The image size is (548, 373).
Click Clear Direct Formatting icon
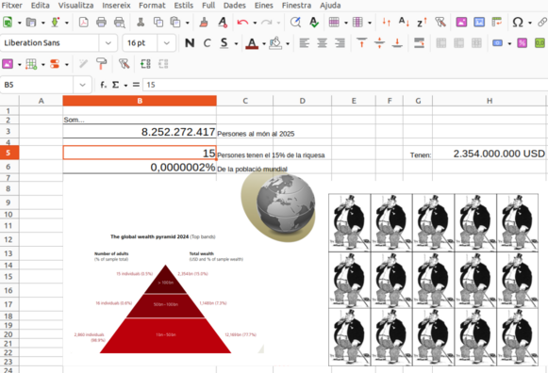pos(223,23)
